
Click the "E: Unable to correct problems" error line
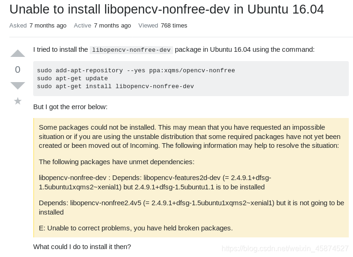136,228
